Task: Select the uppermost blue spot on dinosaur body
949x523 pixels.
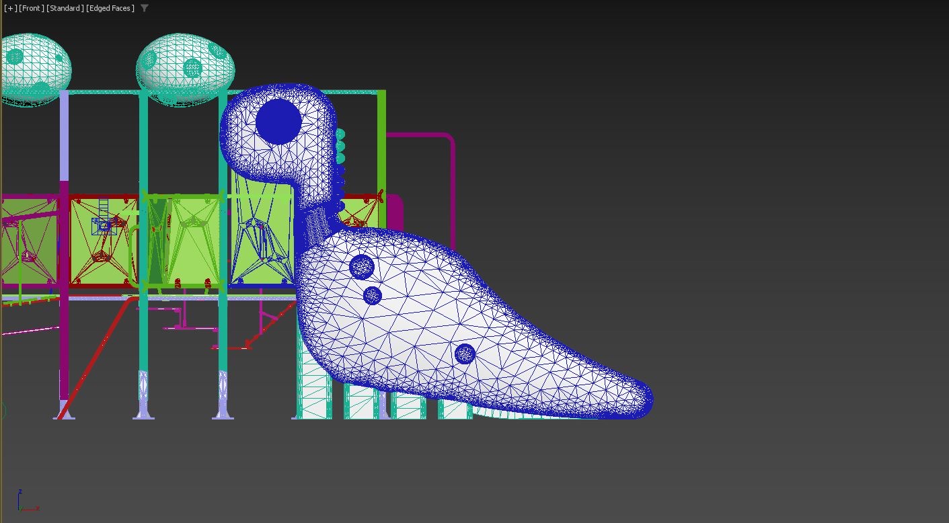Action: pyautogui.click(x=362, y=267)
